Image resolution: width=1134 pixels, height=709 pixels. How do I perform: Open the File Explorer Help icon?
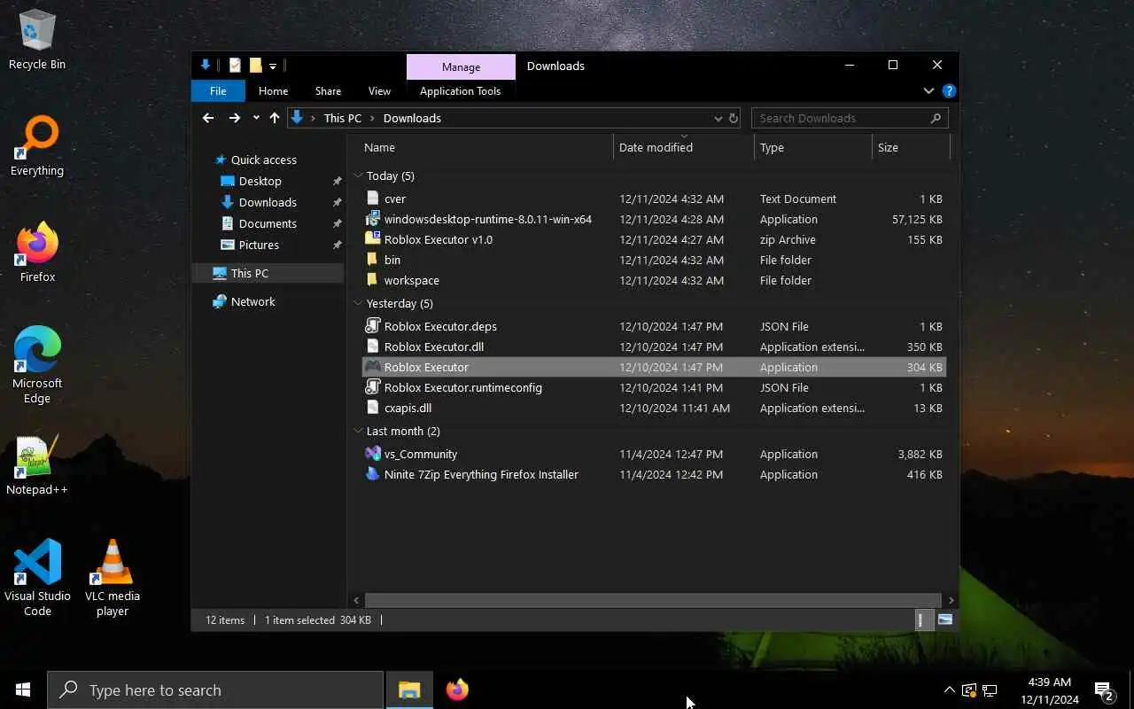[949, 90]
